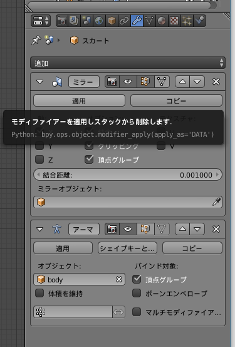Apply the アーマ modifier with 適用
This screenshot has width=235, height=347.
pos(63,248)
